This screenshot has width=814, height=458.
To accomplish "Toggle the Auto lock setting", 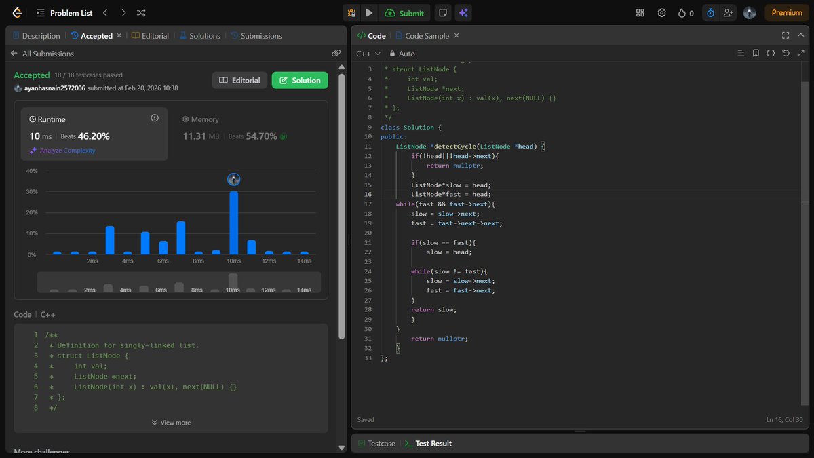I will click(x=402, y=54).
